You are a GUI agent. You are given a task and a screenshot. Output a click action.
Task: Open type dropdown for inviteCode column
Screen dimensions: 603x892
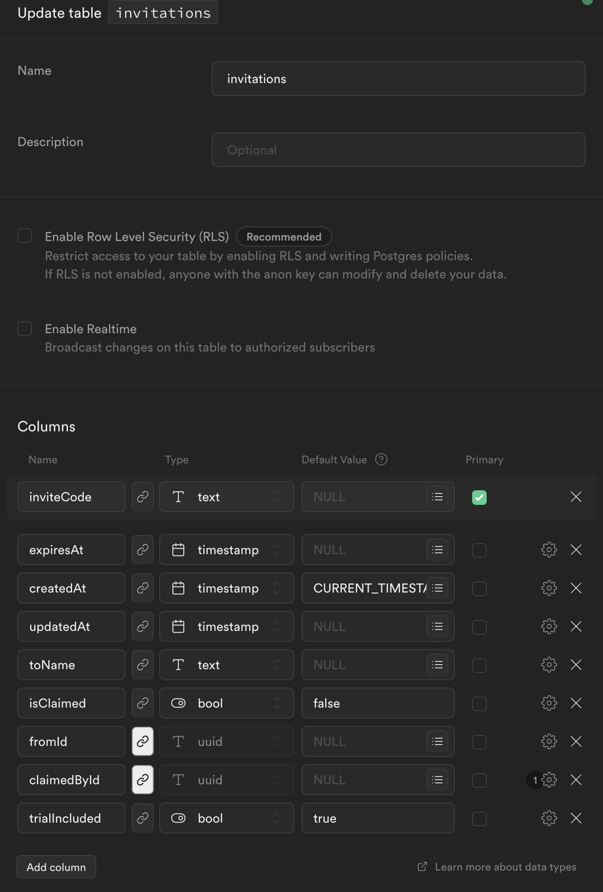click(x=227, y=497)
